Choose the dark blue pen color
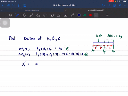 (x=79, y=15)
